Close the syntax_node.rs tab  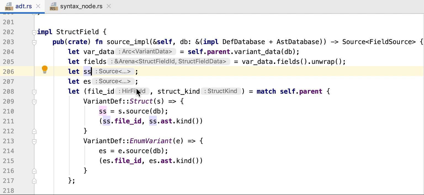coord(108,6)
